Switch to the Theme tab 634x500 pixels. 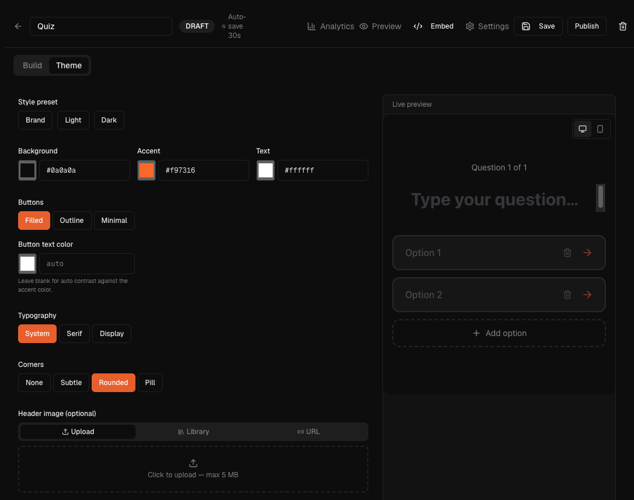(x=69, y=65)
